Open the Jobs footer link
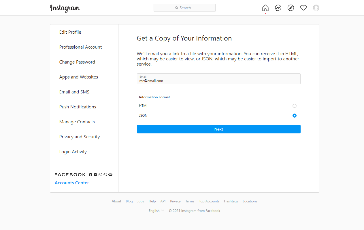The image size is (364, 230). click(x=141, y=201)
